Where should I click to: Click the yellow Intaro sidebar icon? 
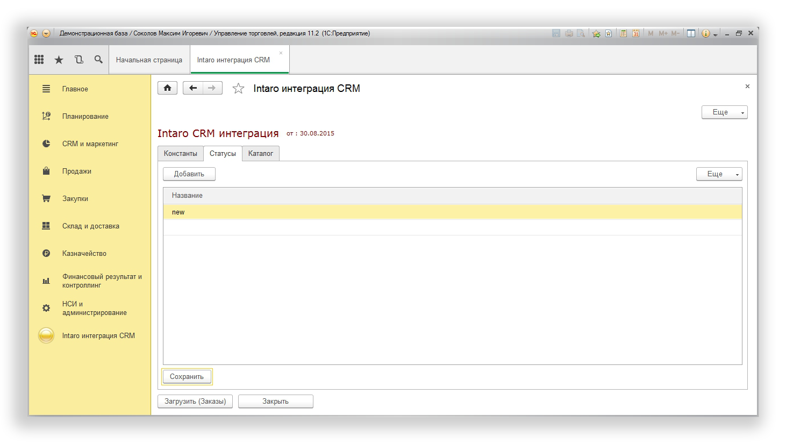[x=46, y=335]
